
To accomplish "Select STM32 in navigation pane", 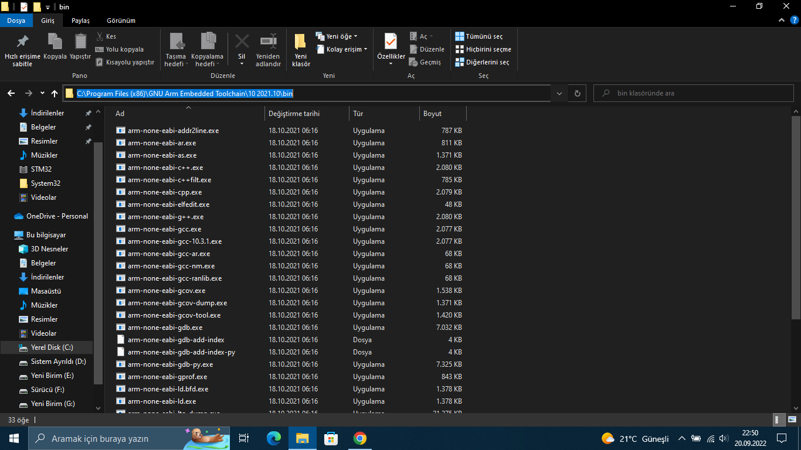I will point(41,169).
